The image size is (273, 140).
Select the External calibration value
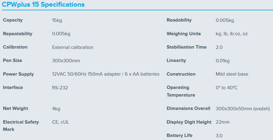point(73,47)
